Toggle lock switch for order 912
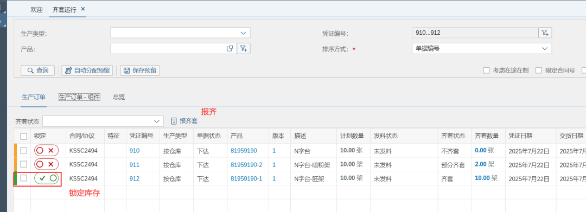Image resolution: width=586 pixels, height=212 pixels. tap(47, 178)
